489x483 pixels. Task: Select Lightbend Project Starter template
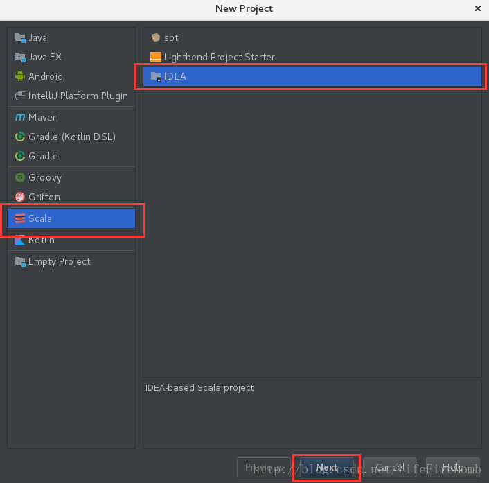tap(312, 57)
